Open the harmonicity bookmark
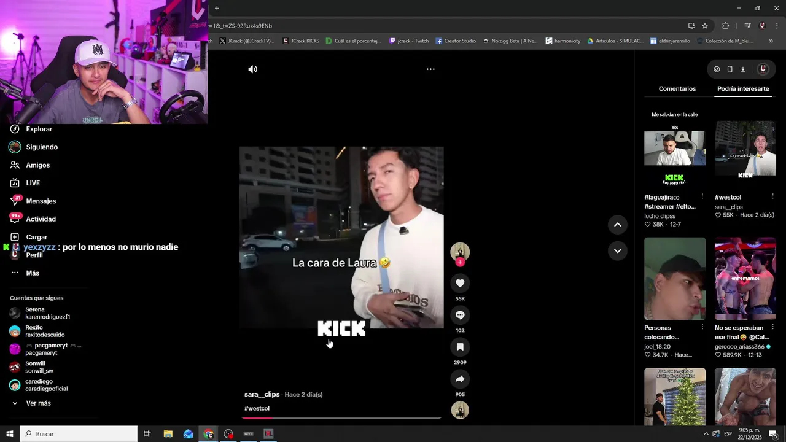The height and width of the screenshot is (442, 786). click(562, 41)
